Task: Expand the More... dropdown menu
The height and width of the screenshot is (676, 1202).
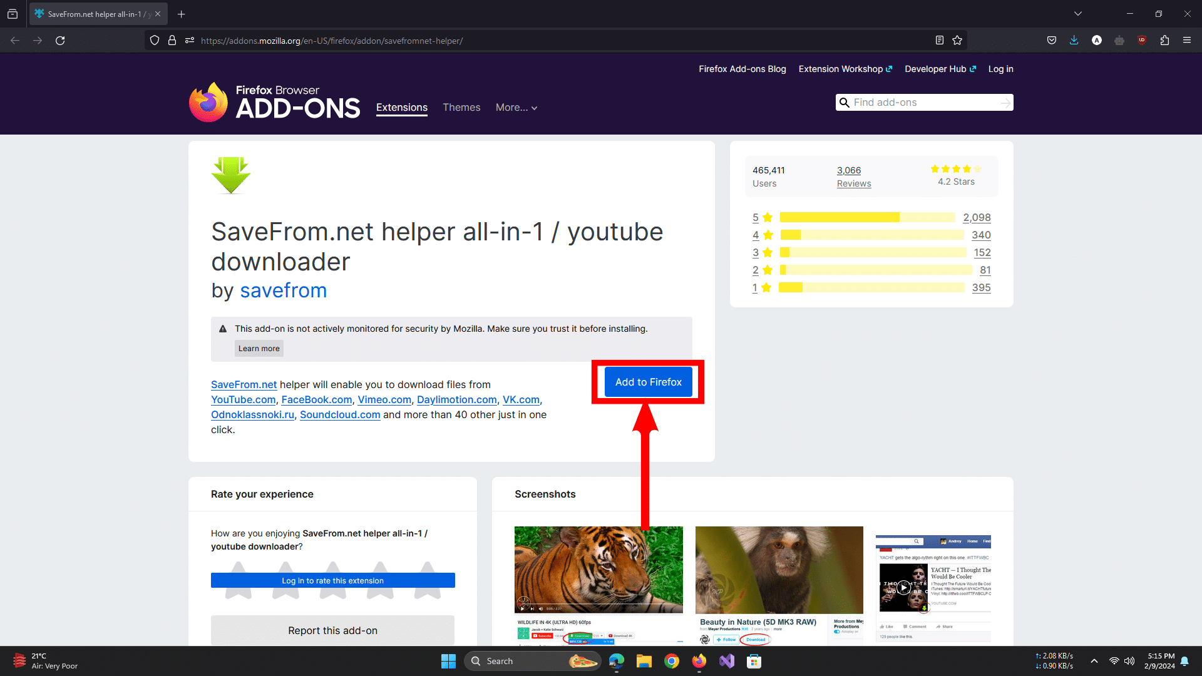Action: [516, 108]
